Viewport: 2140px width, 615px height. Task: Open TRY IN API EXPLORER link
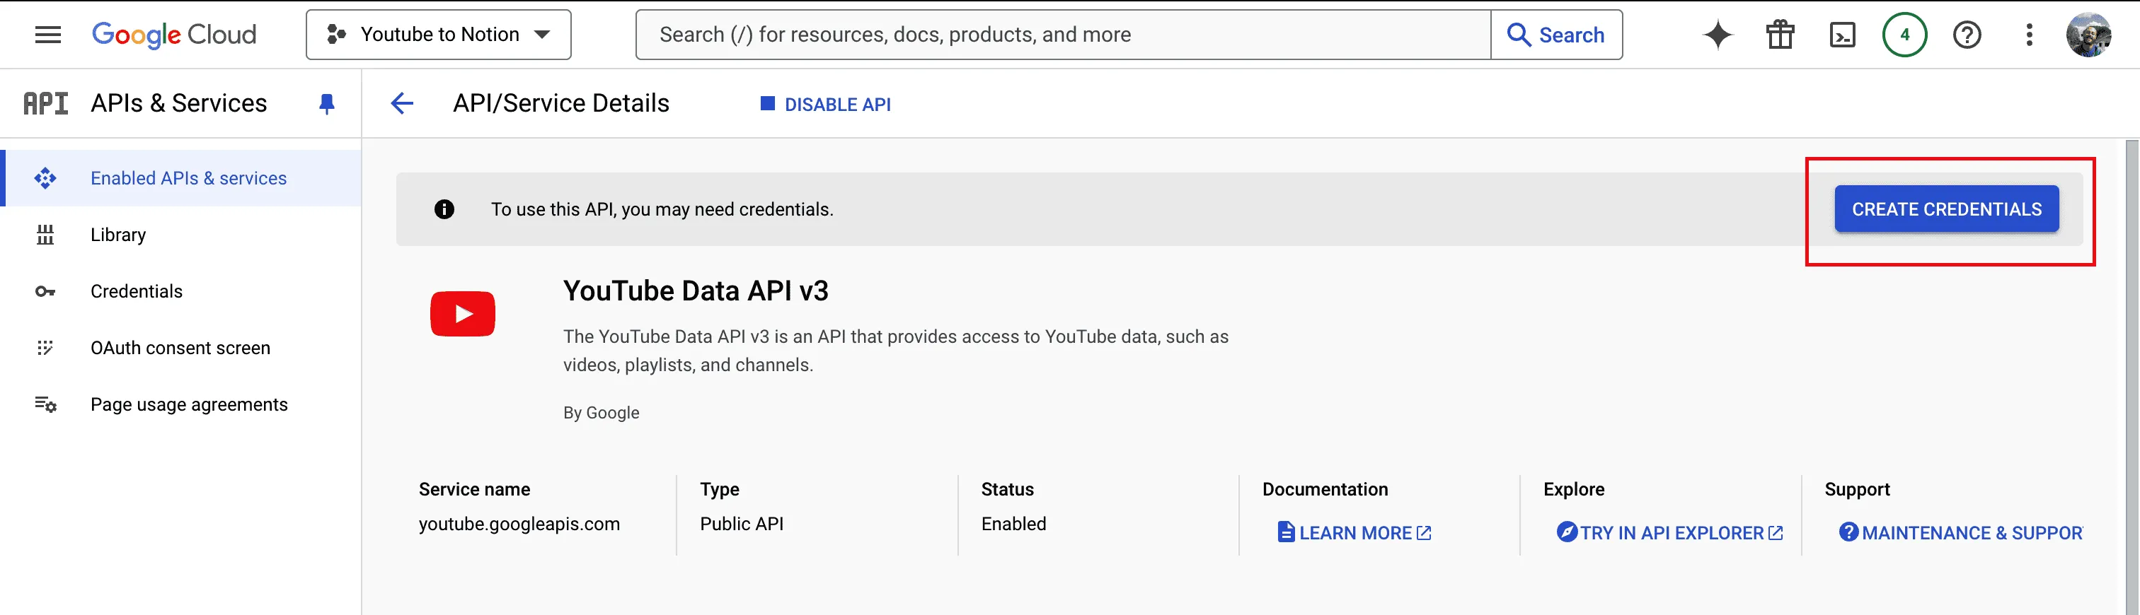point(1671,533)
